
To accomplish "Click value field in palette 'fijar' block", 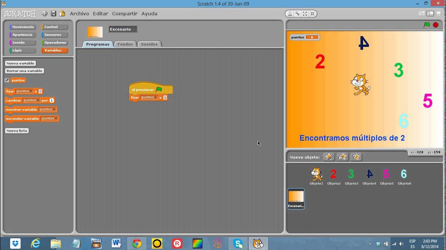I will (40, 91).
